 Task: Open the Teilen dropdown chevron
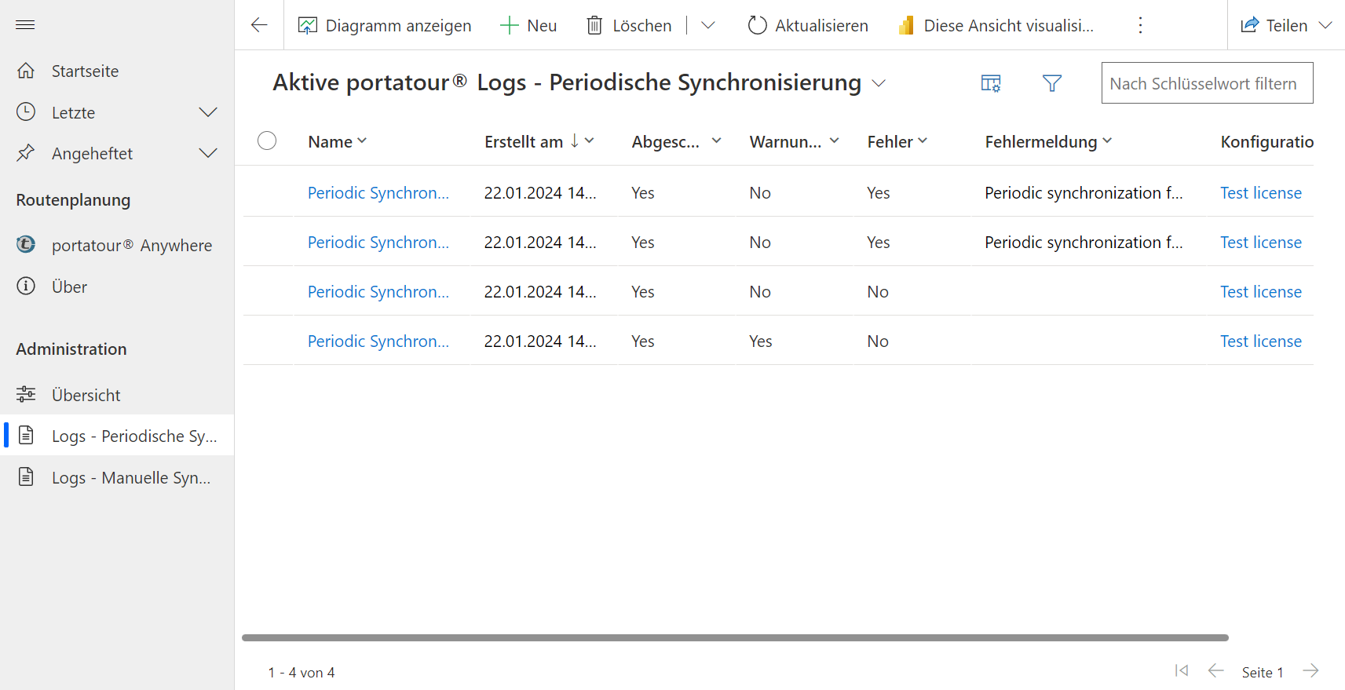click(x=1325, y=25)
